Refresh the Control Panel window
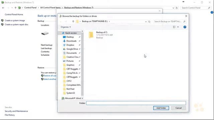This screenshot has height=120, width=214. (x=177, y=8)
